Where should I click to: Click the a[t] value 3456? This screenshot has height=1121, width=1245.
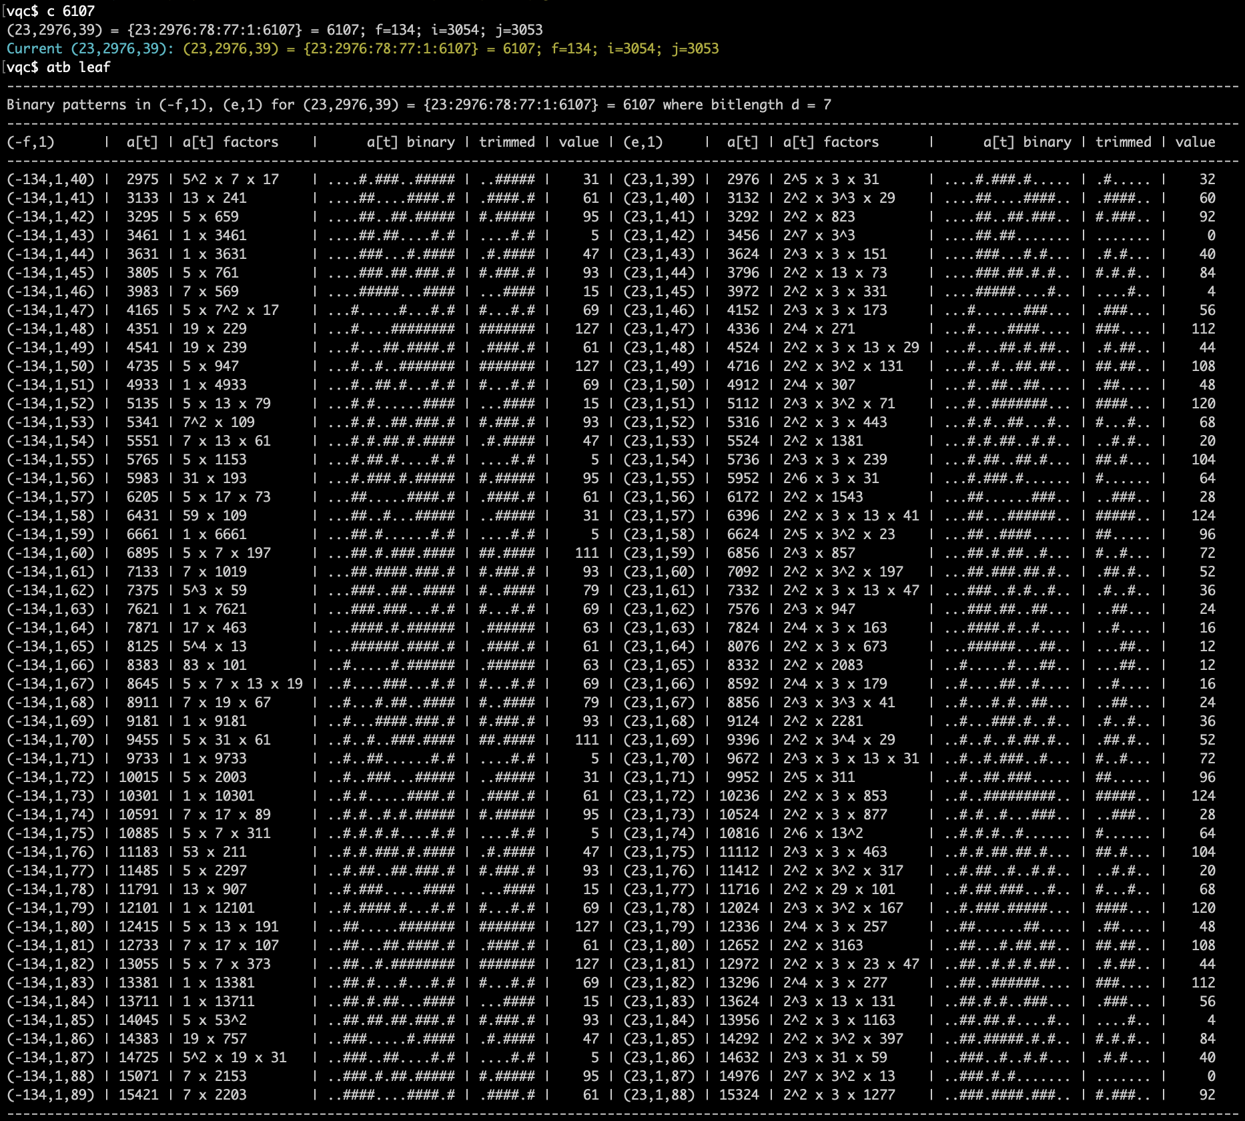(x=743, y=236)
